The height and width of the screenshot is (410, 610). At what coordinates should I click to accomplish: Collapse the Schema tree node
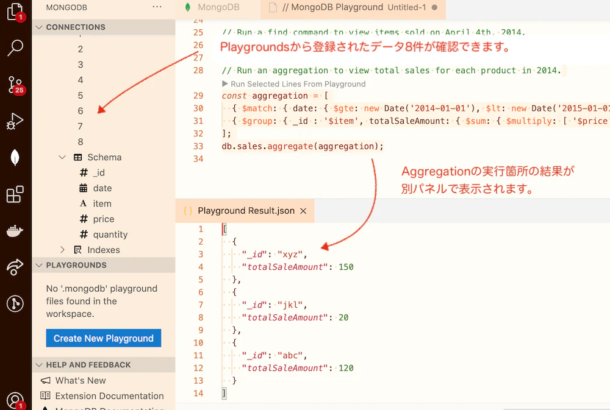[62, 157]
